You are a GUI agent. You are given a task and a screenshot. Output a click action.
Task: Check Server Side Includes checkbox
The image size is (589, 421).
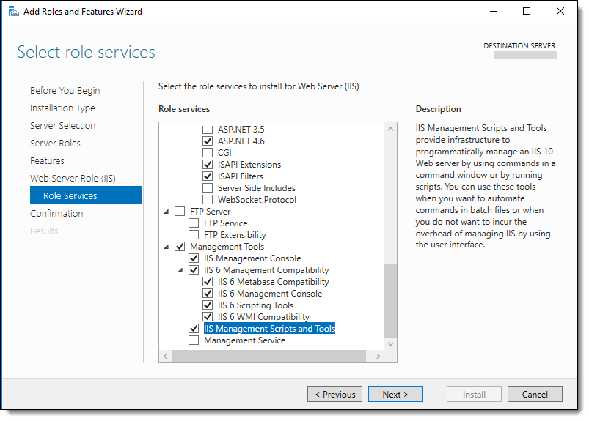pyautogui.click(x=208, y=188)
